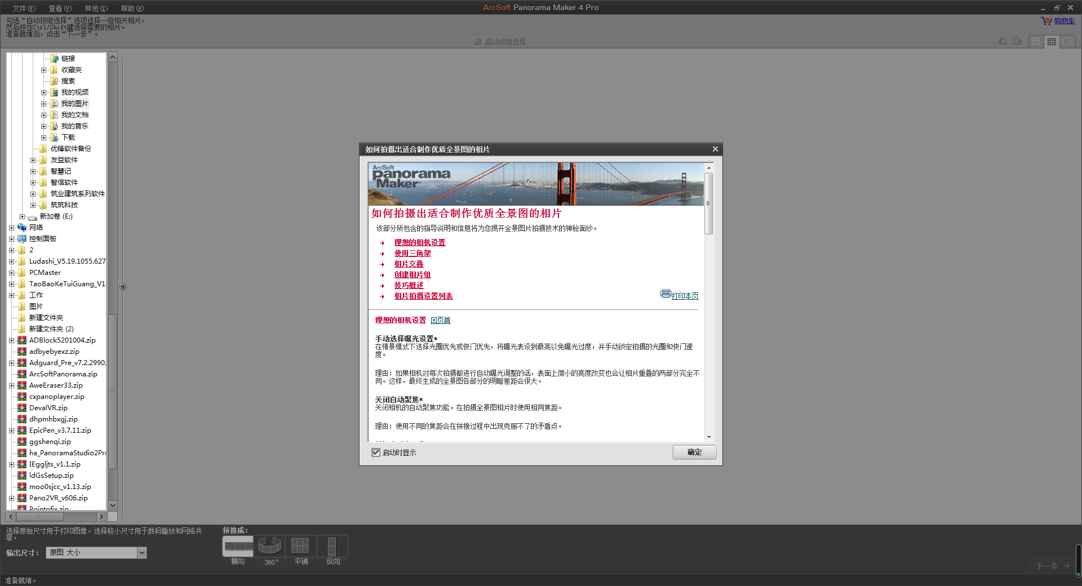The image size is (1082, 586).
Task: Open the 输出尺寸 dropdown
Action: (142, 553)
